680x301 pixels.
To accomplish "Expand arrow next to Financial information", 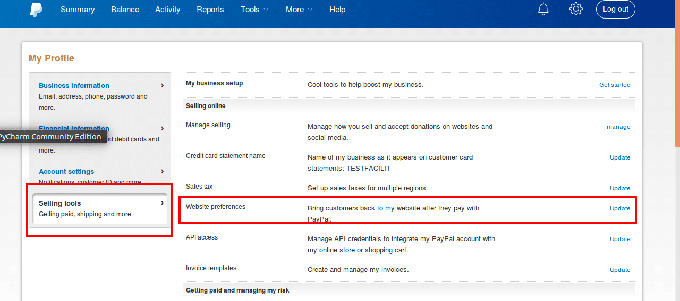I will click(162, 128).
